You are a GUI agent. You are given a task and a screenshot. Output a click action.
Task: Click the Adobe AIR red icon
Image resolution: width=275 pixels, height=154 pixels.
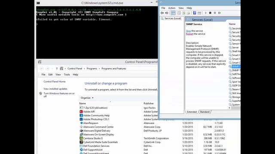(81, 112)
